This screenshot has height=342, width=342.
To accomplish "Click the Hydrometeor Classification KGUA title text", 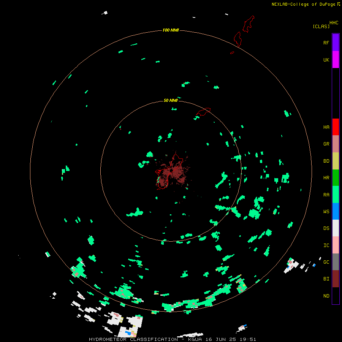I will click(172, 339).
